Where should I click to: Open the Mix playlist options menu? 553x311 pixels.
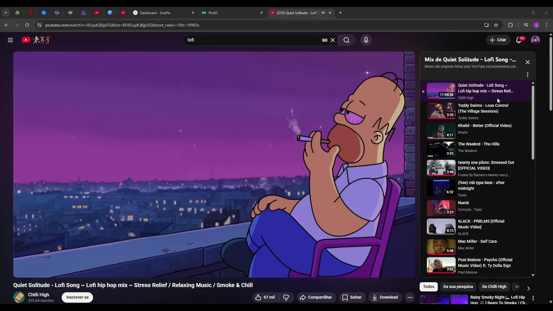click(x=528, y=75)
